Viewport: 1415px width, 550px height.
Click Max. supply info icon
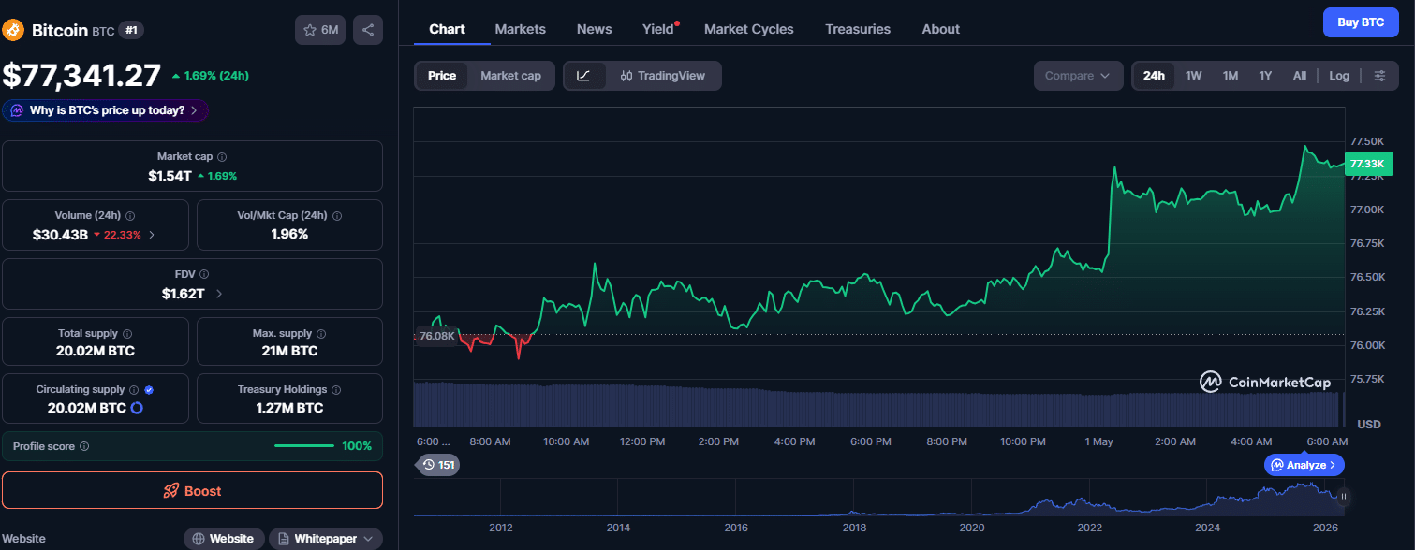point(321,333)
